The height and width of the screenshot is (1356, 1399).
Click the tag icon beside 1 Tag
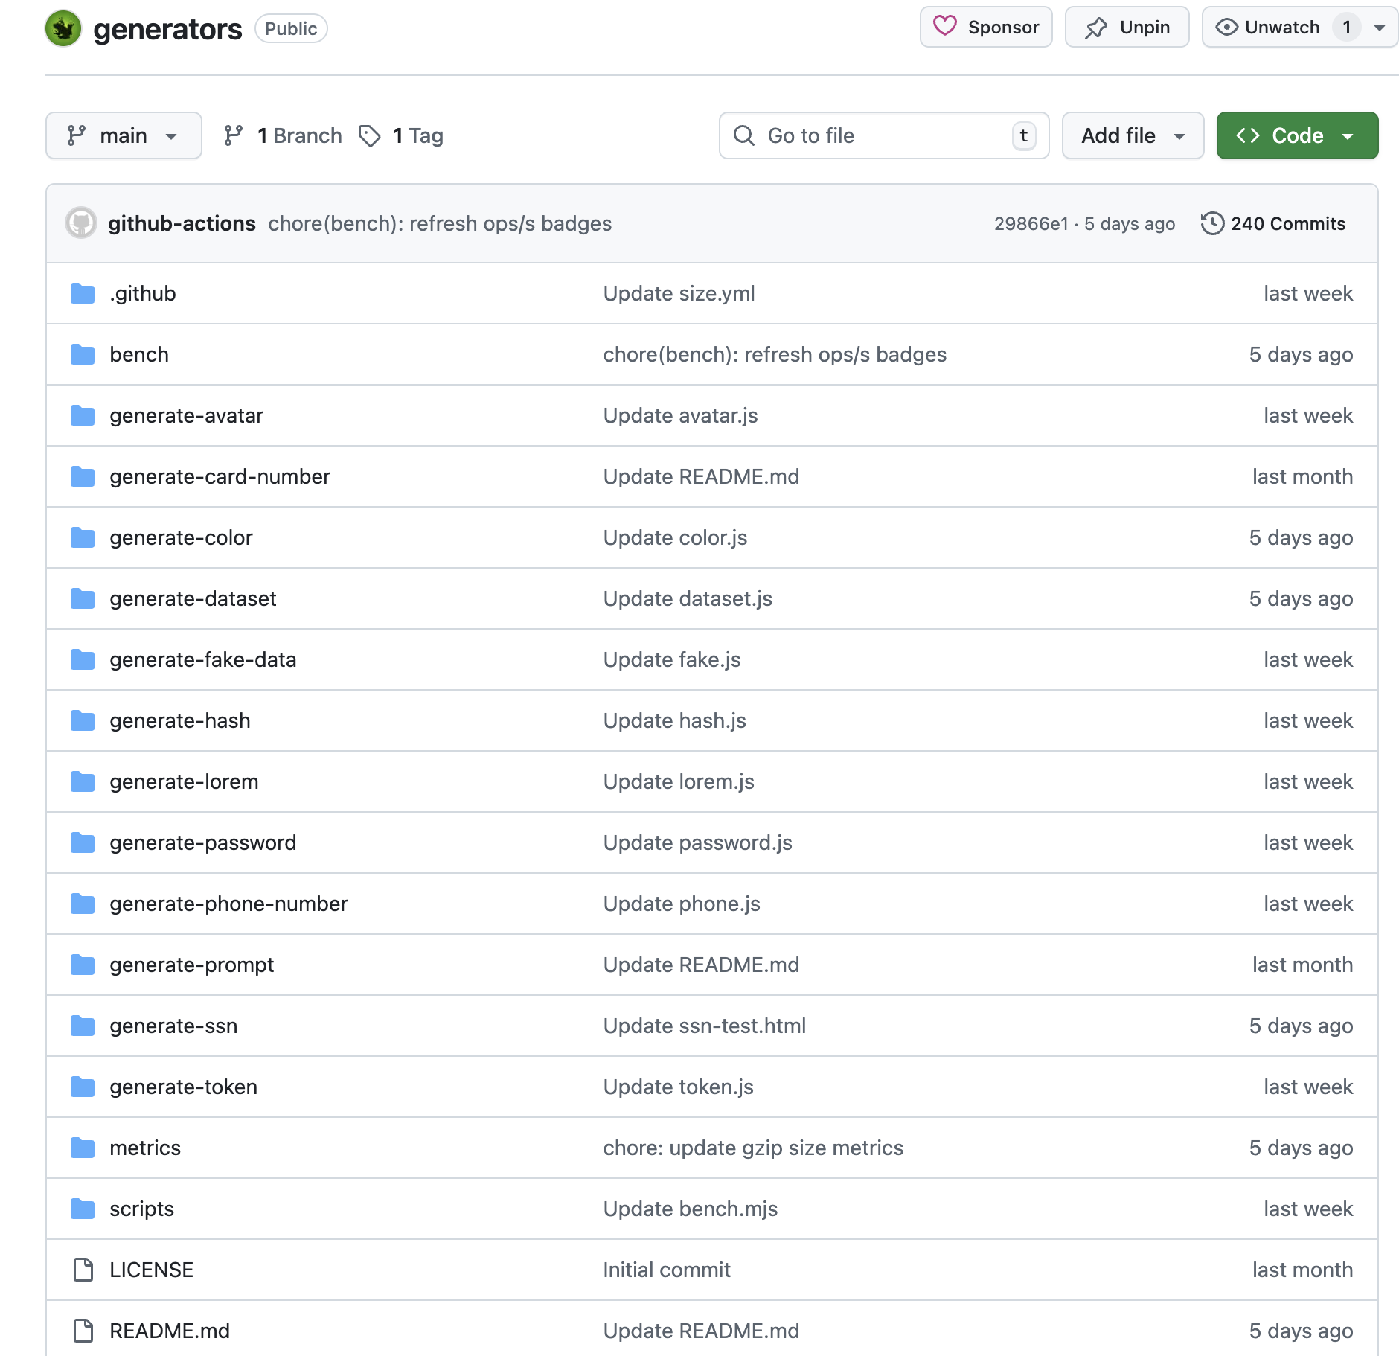coord(370,135)
